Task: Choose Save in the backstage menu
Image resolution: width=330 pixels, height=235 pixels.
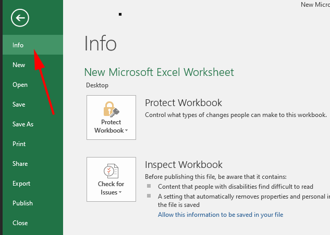Action: point(19,105)
